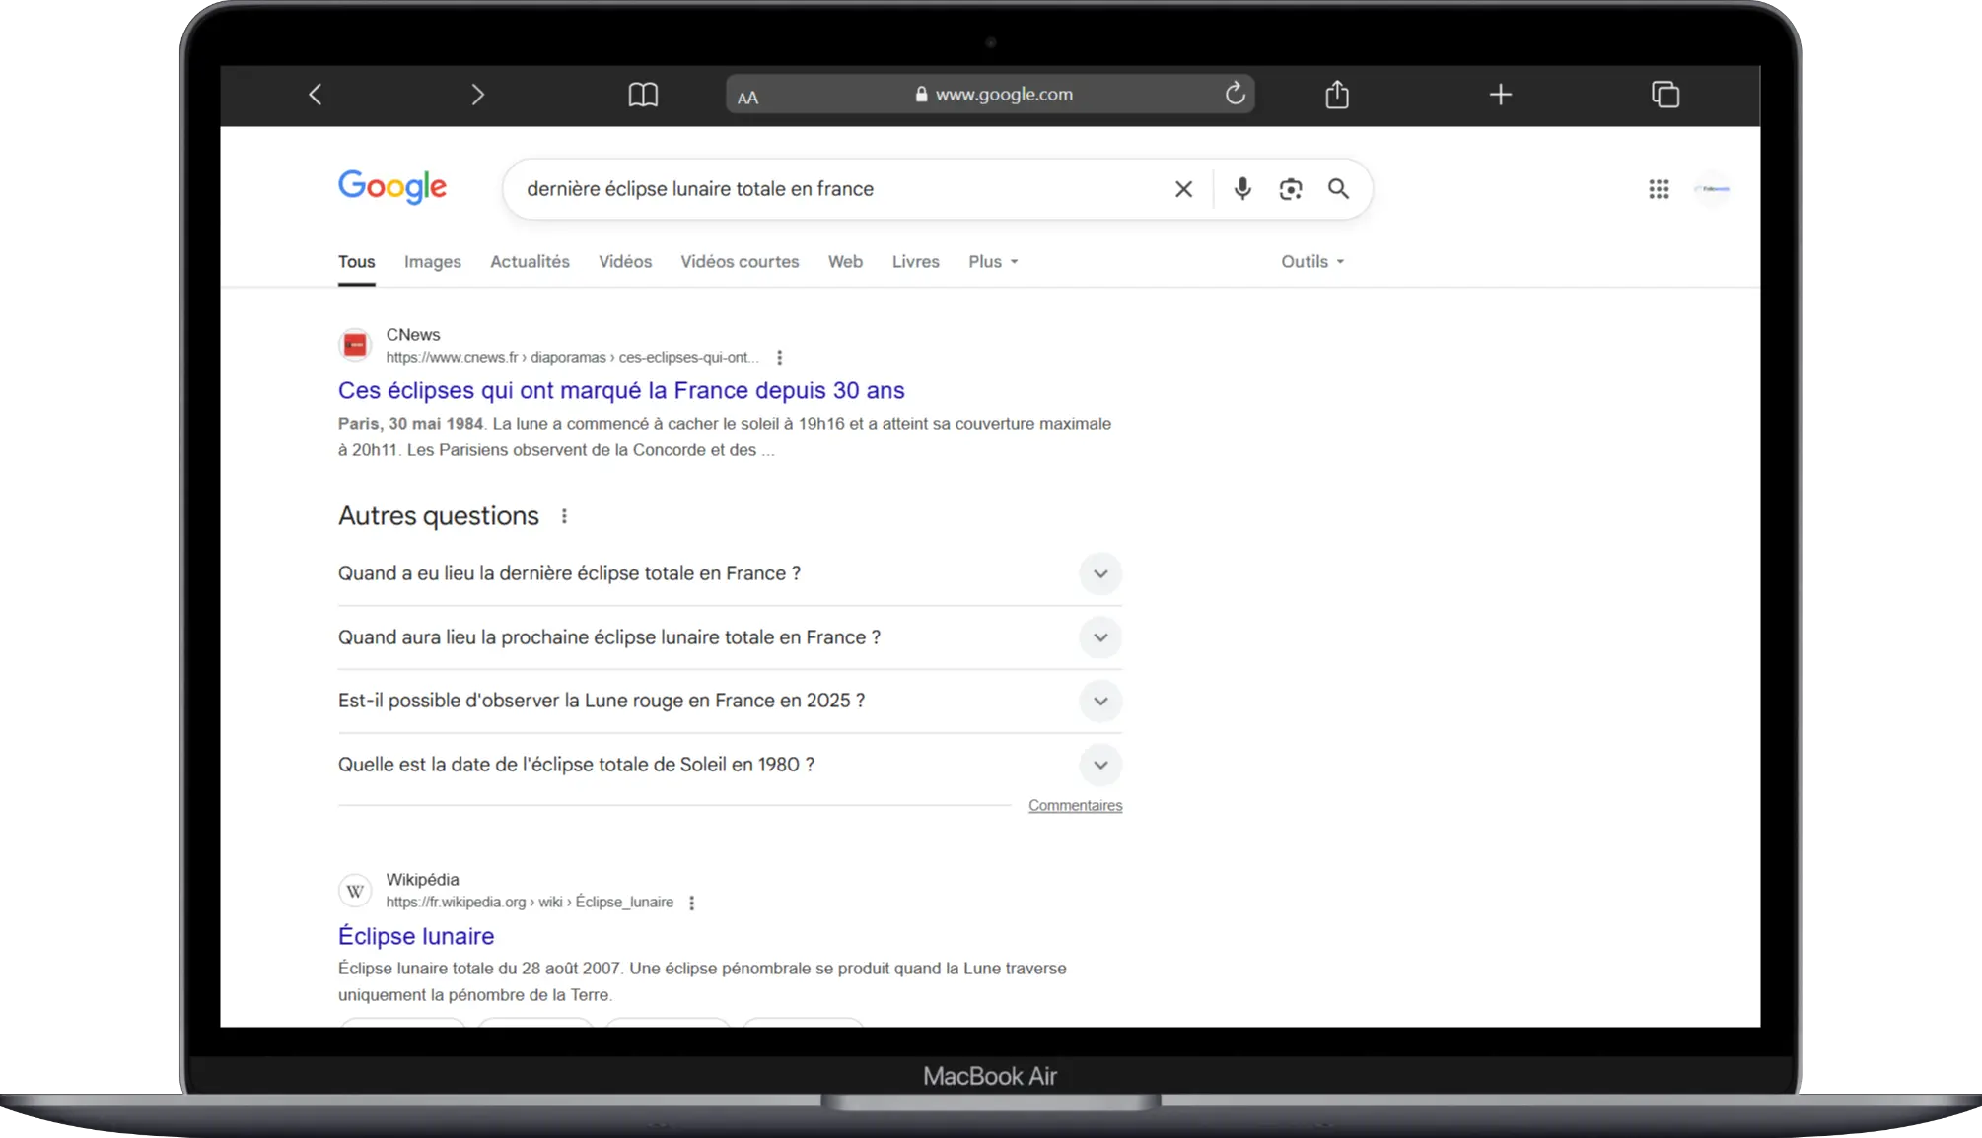The image size is (1982, 1138).
Task: Switch to the Livres tab
Action: (x=915, y=262)
